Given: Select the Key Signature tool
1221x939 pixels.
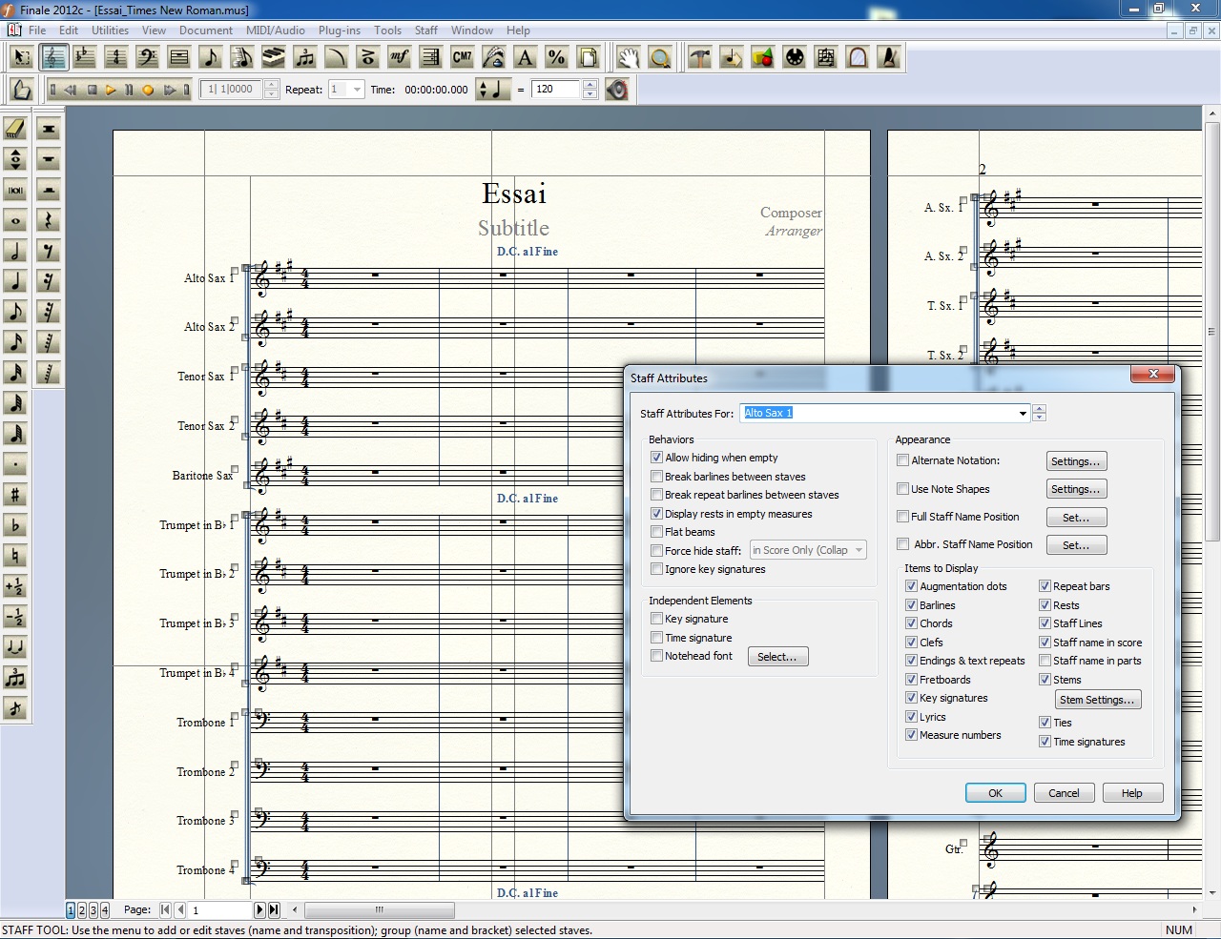Looking at the screenshot, I should (85, 58).
